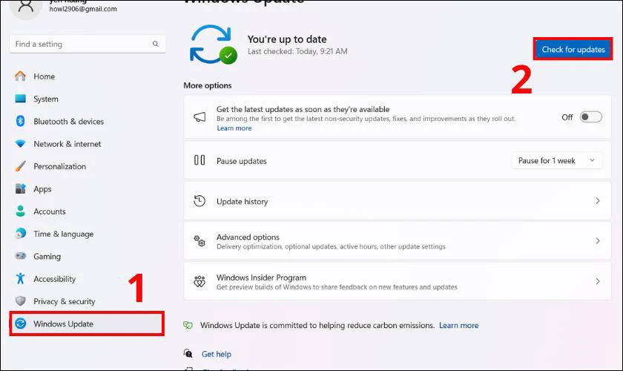This screenshot has width=623, height=371.
Task: Click Pause for 1 week button
Action: (x=547, y=160)
